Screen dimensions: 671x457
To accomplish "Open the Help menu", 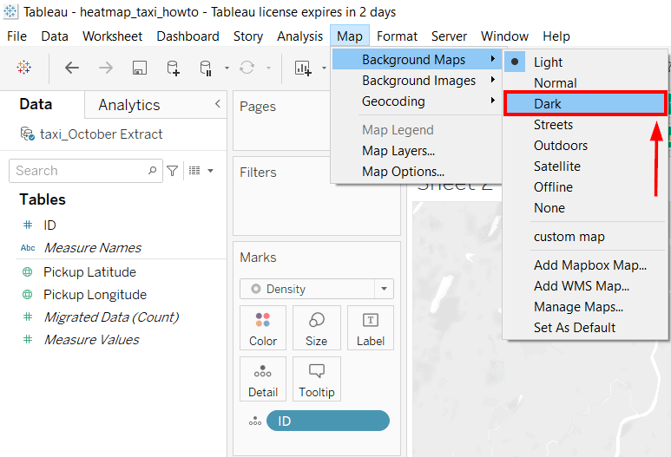I will click(x=556, y=36).
